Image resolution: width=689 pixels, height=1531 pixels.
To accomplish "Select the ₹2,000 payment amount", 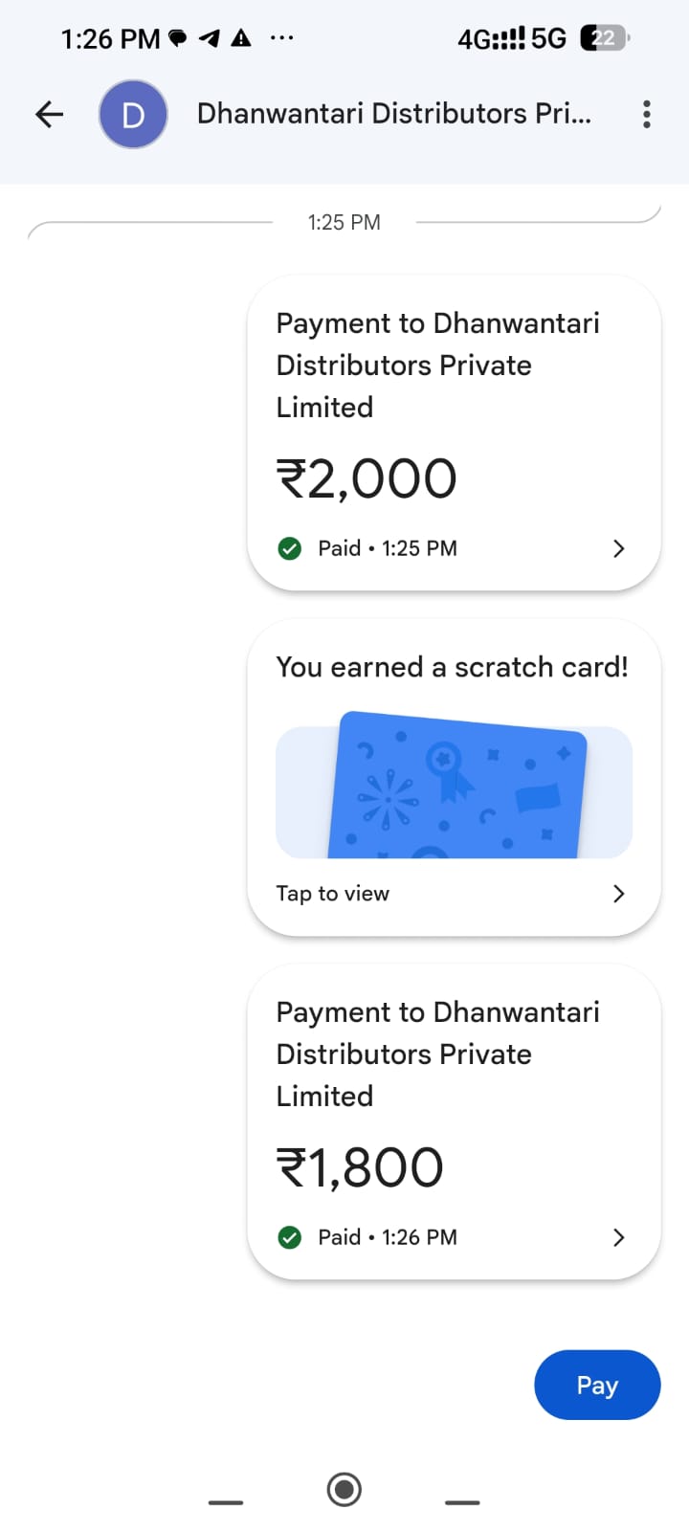I will 367,478.
